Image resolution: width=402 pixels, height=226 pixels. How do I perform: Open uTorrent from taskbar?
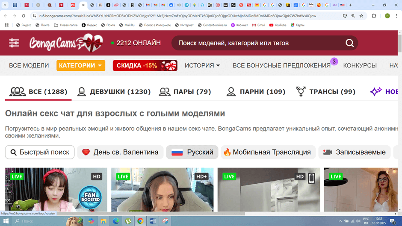click(128, 221)
